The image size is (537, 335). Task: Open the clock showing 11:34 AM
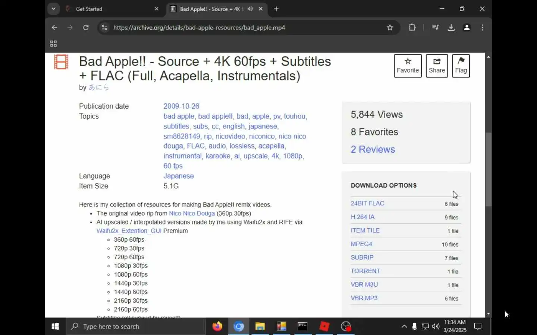(455, 326)
